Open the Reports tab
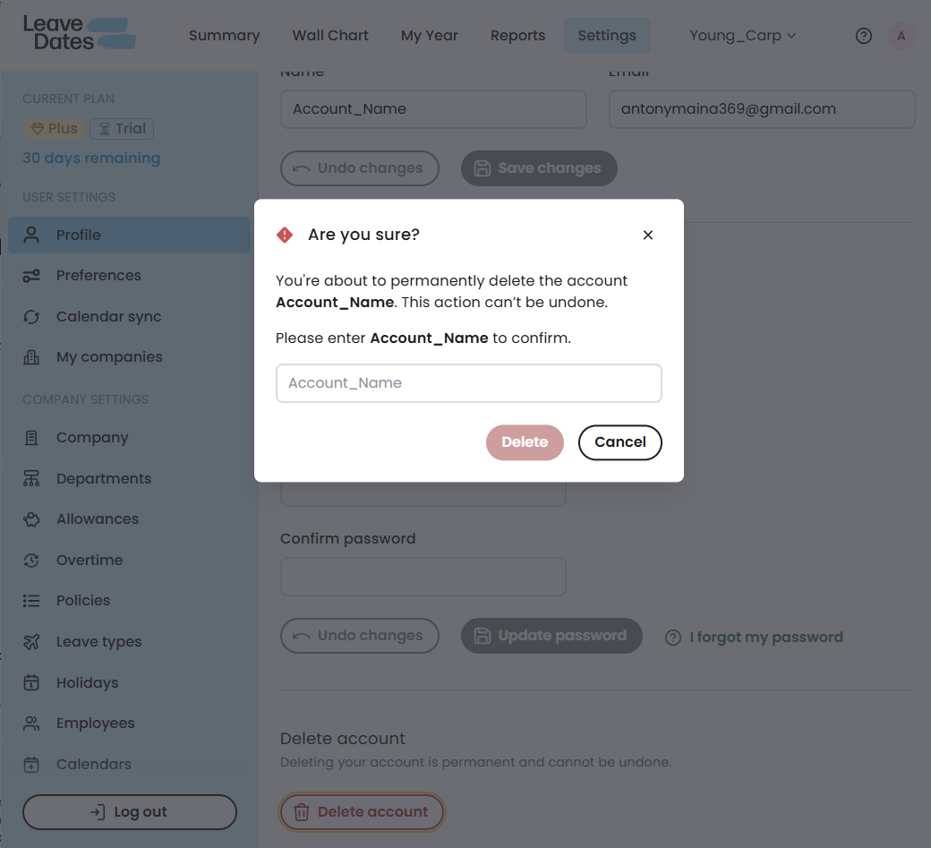The image size is (931, 848). (517, 36)
